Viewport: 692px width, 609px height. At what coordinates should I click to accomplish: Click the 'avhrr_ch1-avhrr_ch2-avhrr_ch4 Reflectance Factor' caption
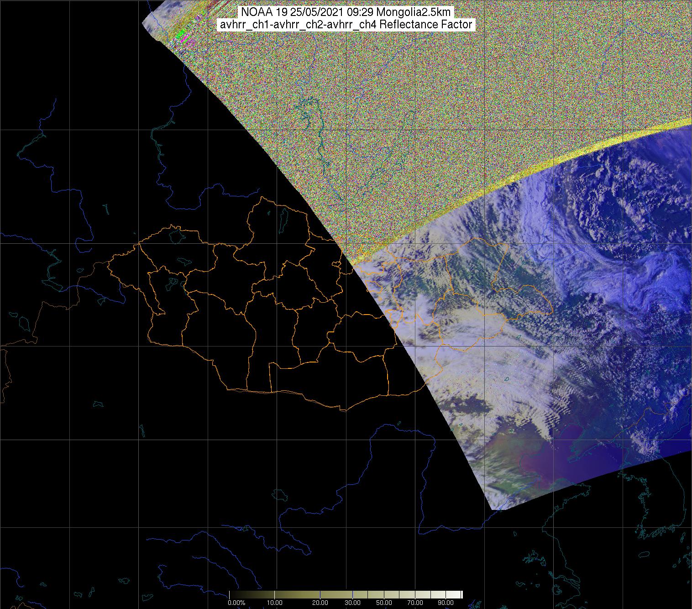346,25
